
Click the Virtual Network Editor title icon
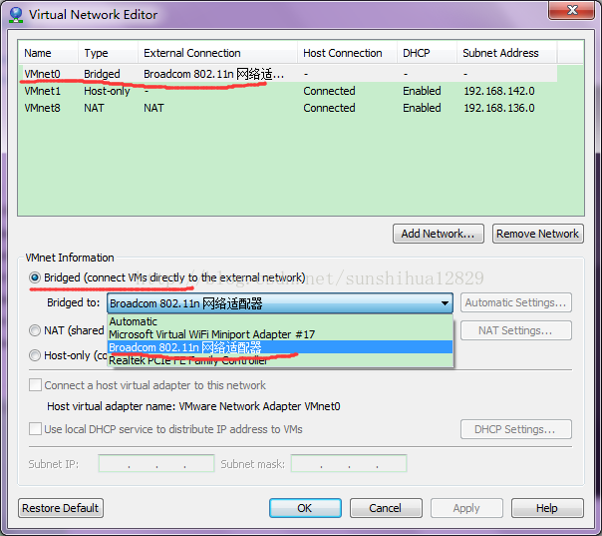pyautogui.click(x=16, y=15)
